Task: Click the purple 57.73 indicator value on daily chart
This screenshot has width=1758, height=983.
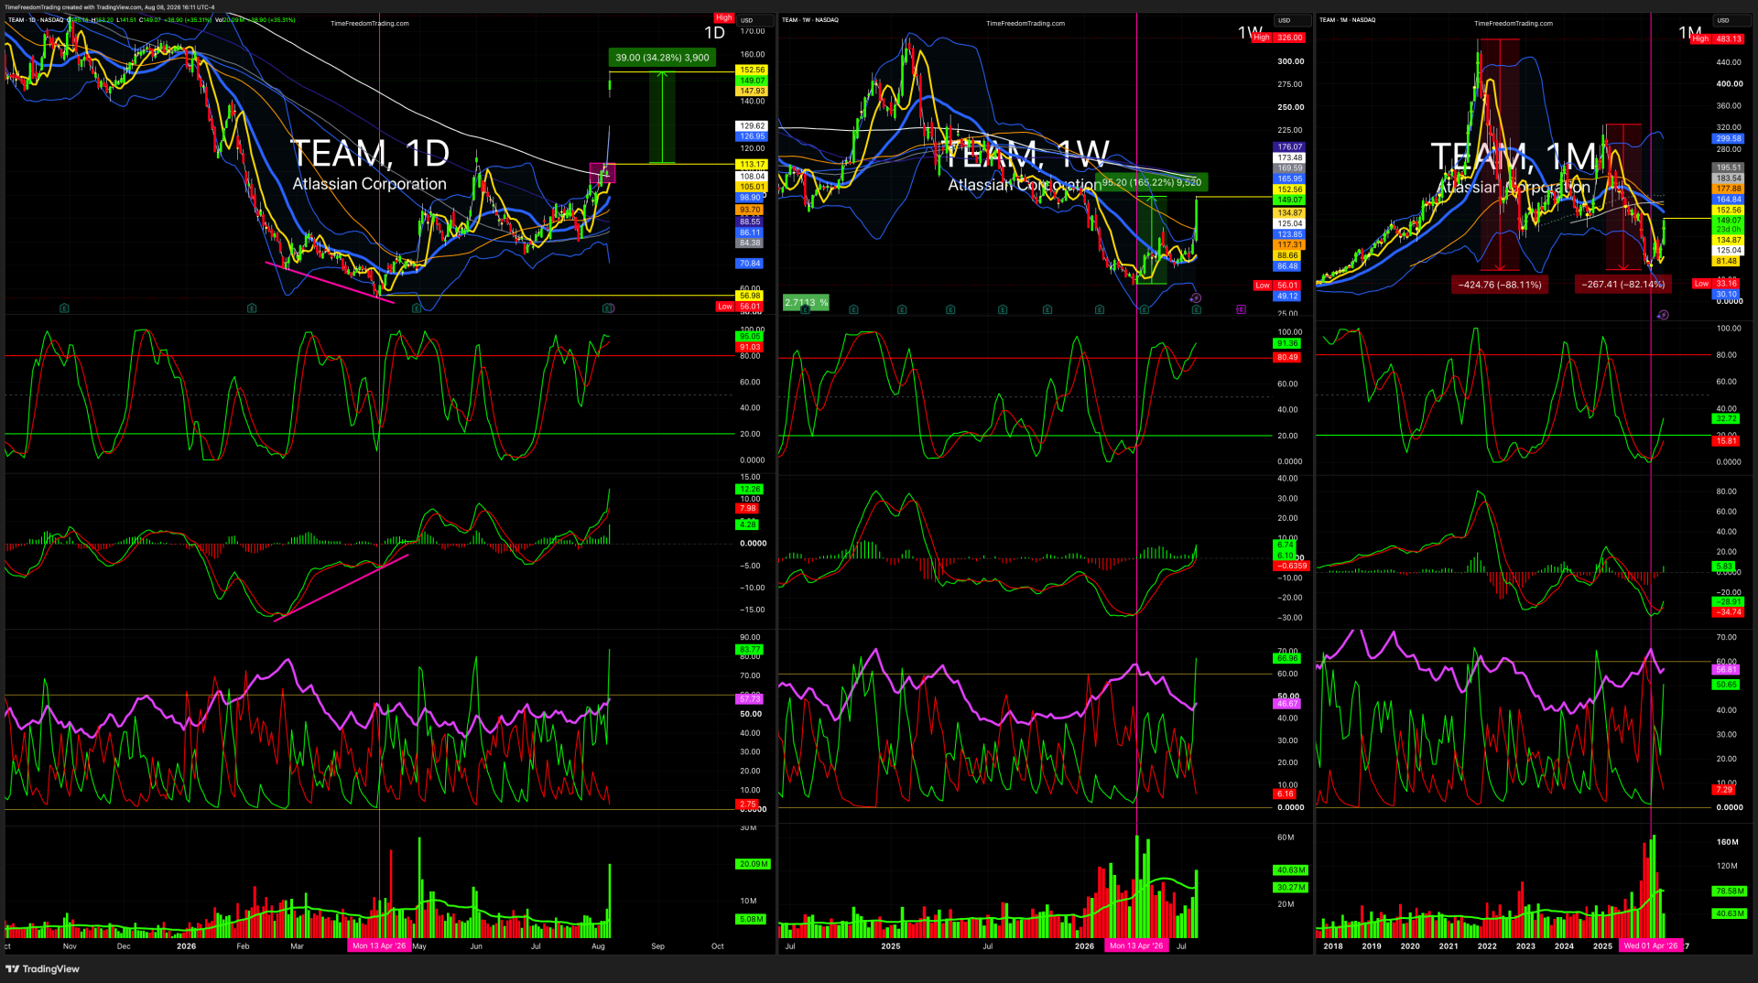Action: [750, 699]
